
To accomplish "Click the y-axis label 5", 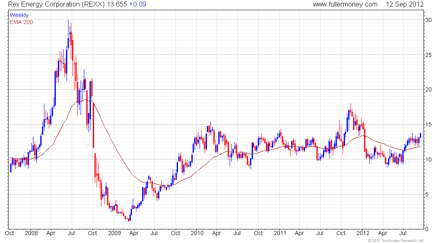I will [x=427, y=194].
